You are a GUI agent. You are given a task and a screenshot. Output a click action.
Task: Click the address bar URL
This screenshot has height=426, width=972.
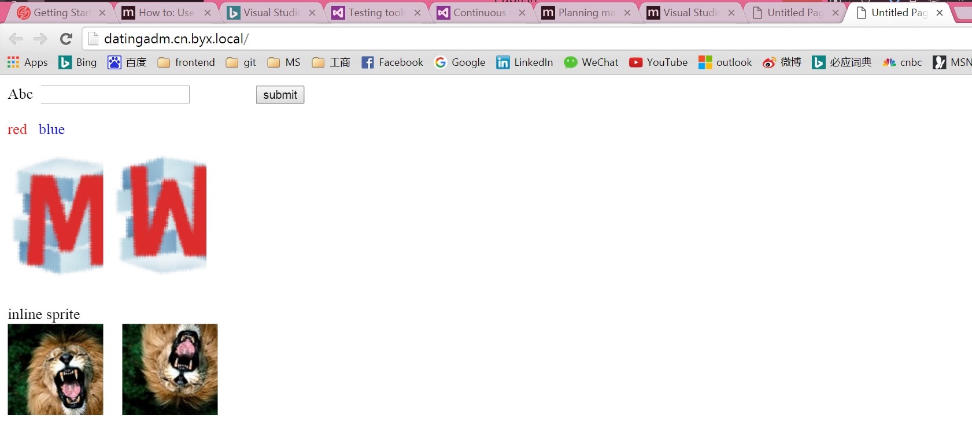(x=176, y=39)
